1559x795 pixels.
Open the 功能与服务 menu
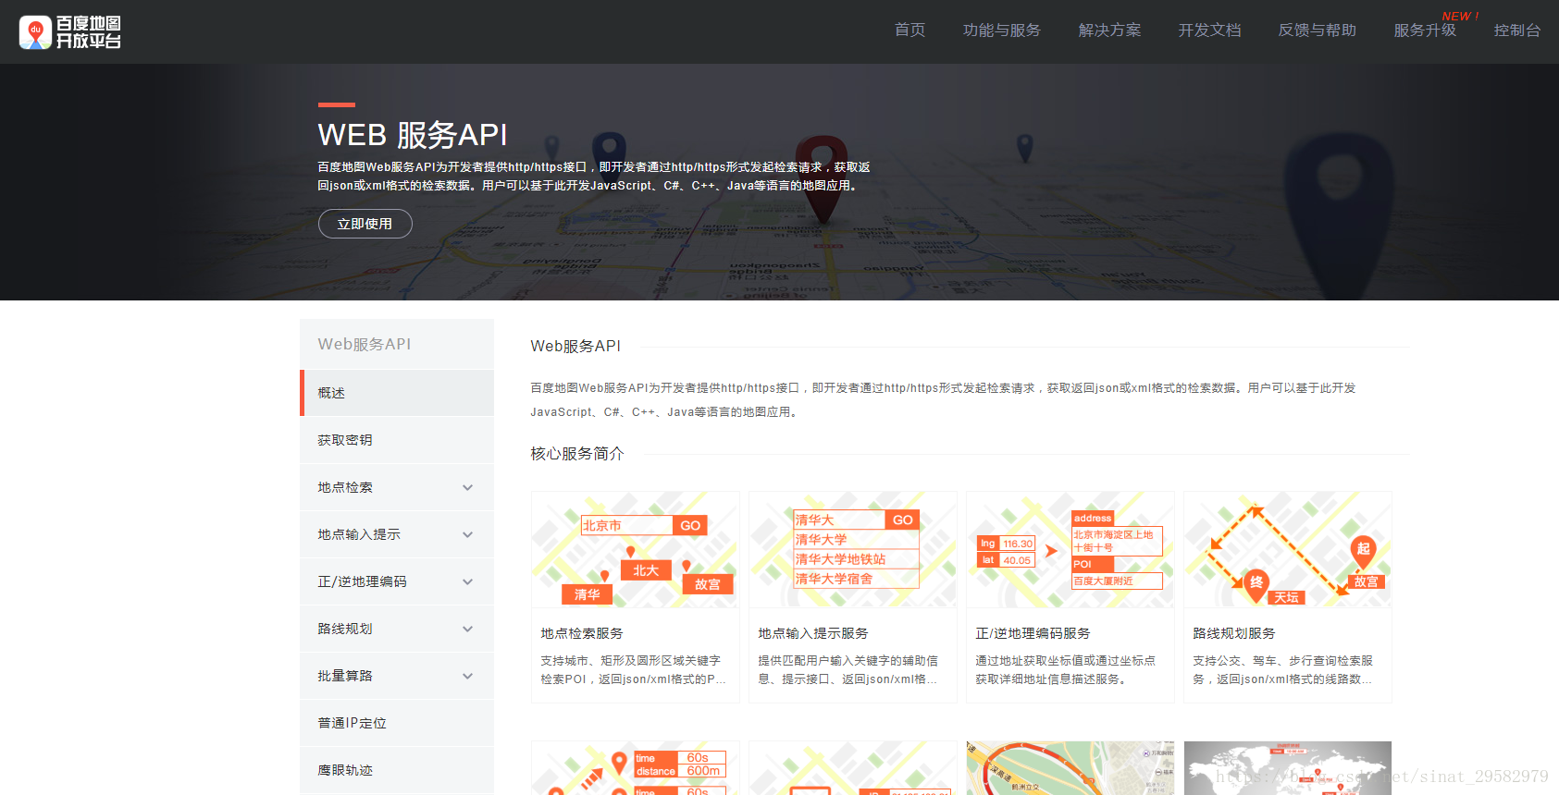tap(1002, 31)
